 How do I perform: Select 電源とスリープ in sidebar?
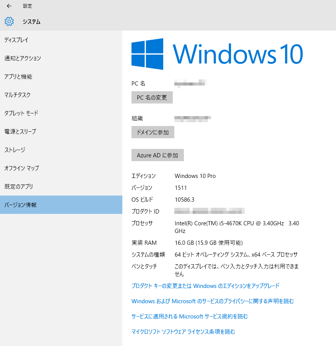61,131
